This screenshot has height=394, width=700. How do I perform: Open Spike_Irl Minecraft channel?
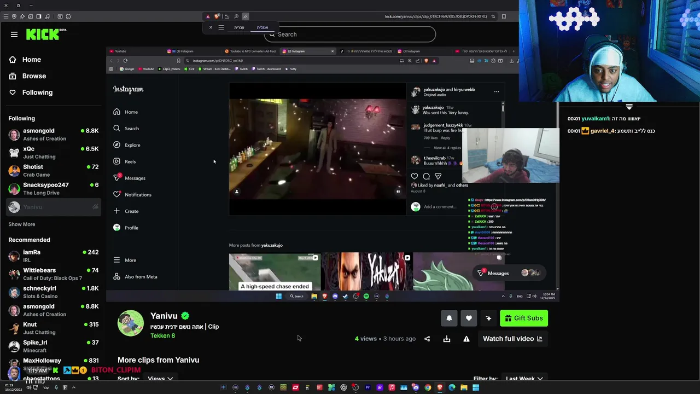pos(53,346)
